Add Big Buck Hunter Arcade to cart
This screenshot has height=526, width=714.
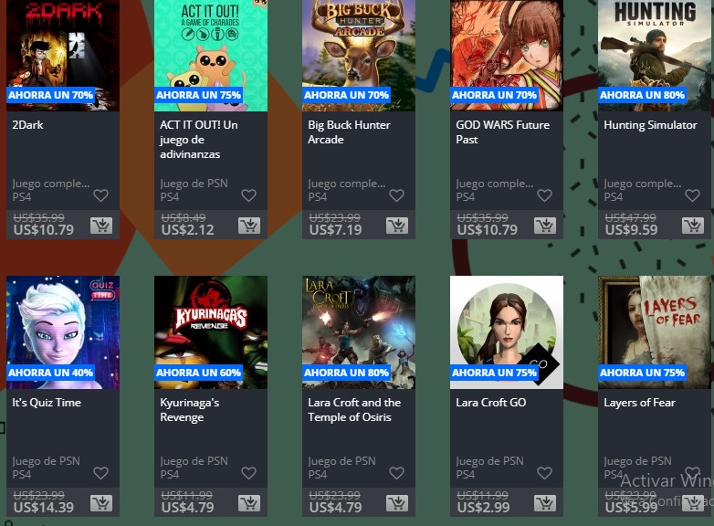[x=397, y=226]
